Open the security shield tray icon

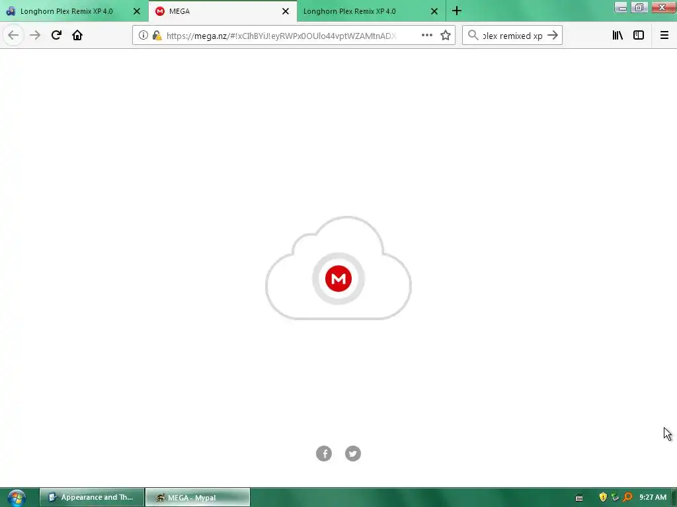point(603,498)
